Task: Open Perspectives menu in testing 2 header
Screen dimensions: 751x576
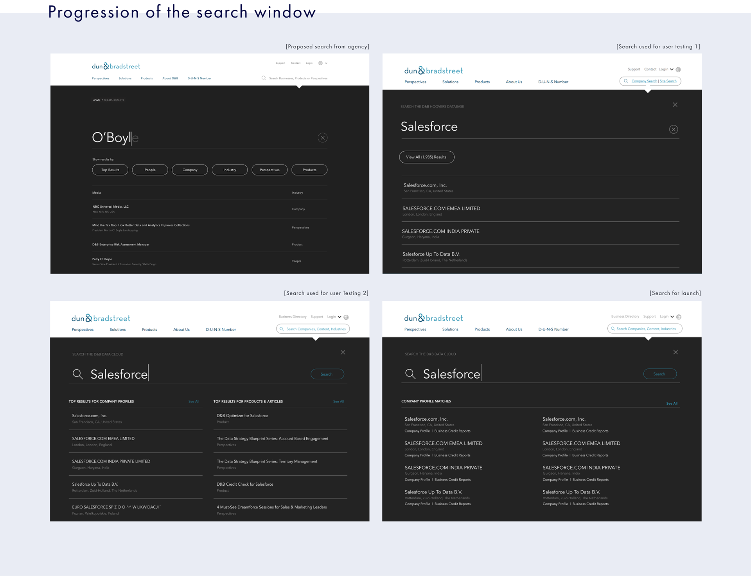Action: pyautogui.click(x=83, y=330)
